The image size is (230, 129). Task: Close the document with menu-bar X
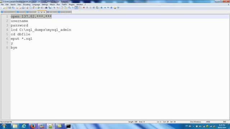(229, 5)
